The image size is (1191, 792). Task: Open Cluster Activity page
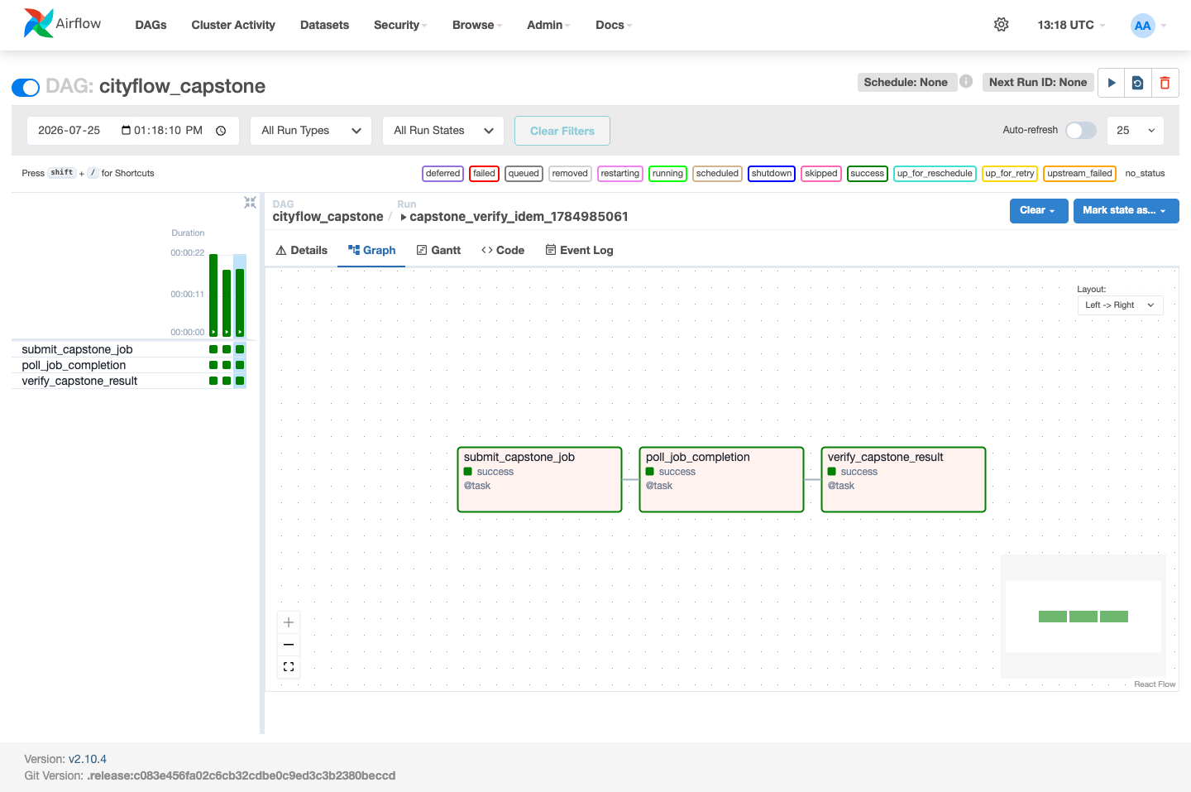233,25
